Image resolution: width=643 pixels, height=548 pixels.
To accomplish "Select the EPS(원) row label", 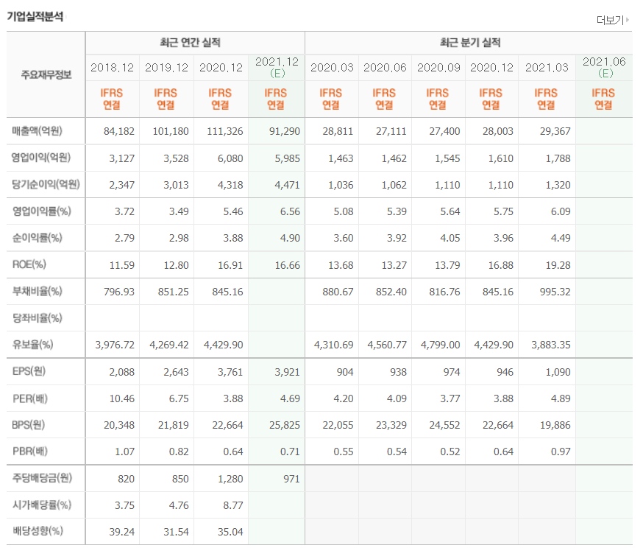I will click(x=29, y=371).
